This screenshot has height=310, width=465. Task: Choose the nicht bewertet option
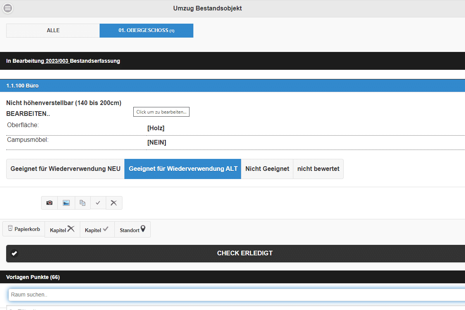pyautogui.click(x=318, y=169)
